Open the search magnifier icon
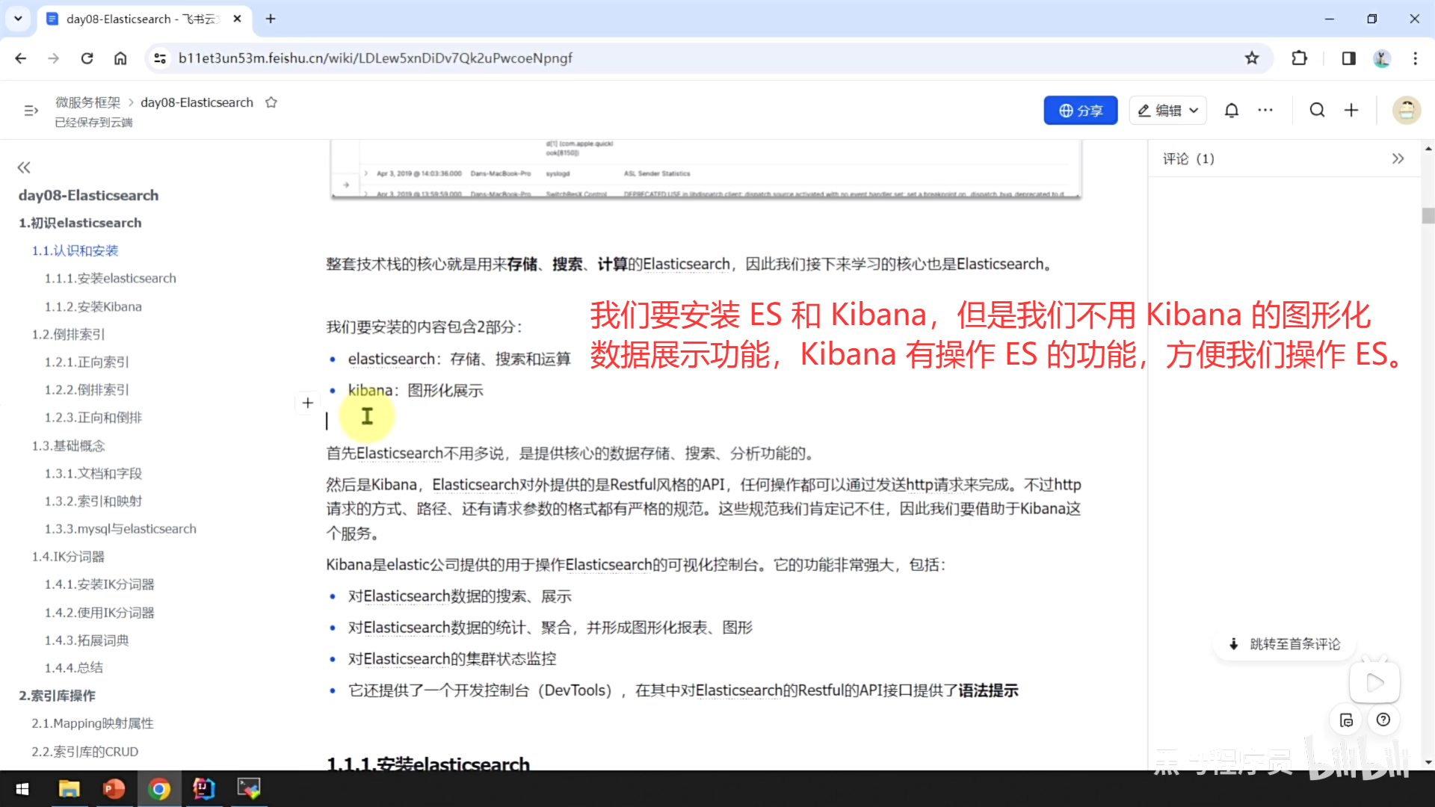Image resolution: width=1435 pixels, height=807 pixels. point(1317,111)
